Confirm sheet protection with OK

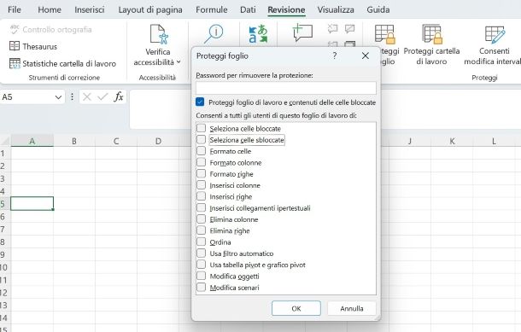click(x=296, y=308)
